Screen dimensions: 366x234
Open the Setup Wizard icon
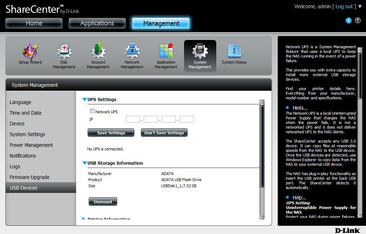point(30,54)
